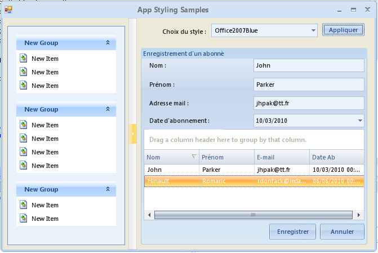378x253 pixels.
Task: Click icon of first item in second group
Action: [x=24, y=125]
